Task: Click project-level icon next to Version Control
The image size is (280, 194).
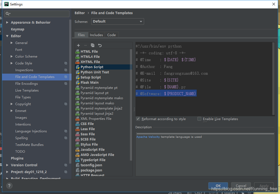Action: coord(66,165)
